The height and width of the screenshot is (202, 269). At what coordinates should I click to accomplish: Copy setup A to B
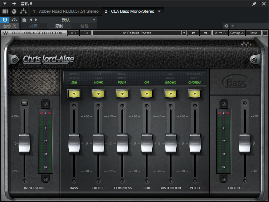[x=220, y=33]
